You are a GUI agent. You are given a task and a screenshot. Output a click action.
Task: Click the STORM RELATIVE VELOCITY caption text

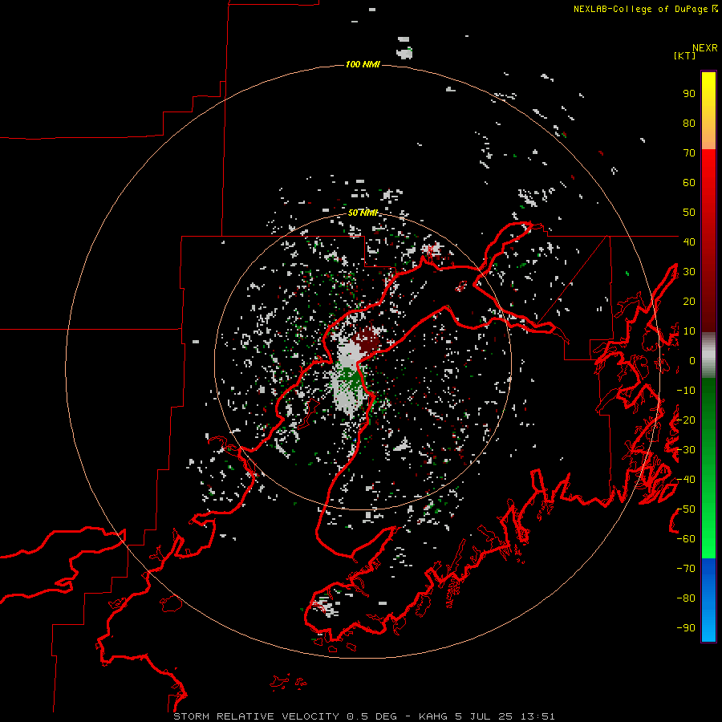[256, 716]
